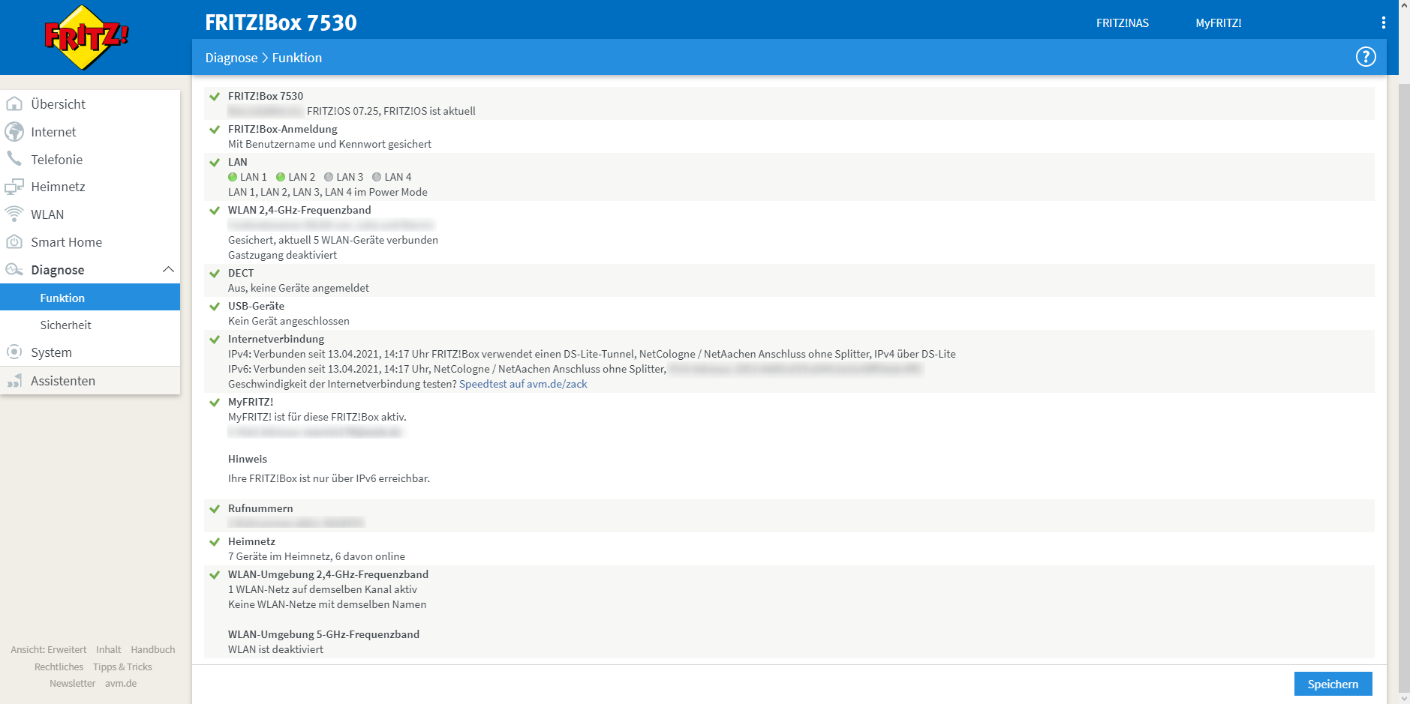Click the WLAN 2,4-GHz-Frequenzband heading
The image size is (1410, 704).
click(x=299, y=210)
